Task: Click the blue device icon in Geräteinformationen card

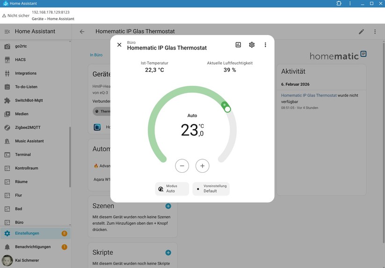Action: point(97,127)
